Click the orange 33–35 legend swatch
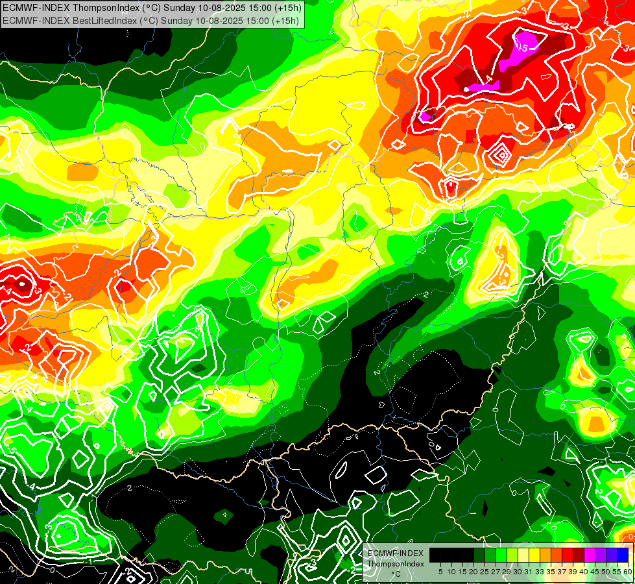The image size is (635, 584). [545, 555]
